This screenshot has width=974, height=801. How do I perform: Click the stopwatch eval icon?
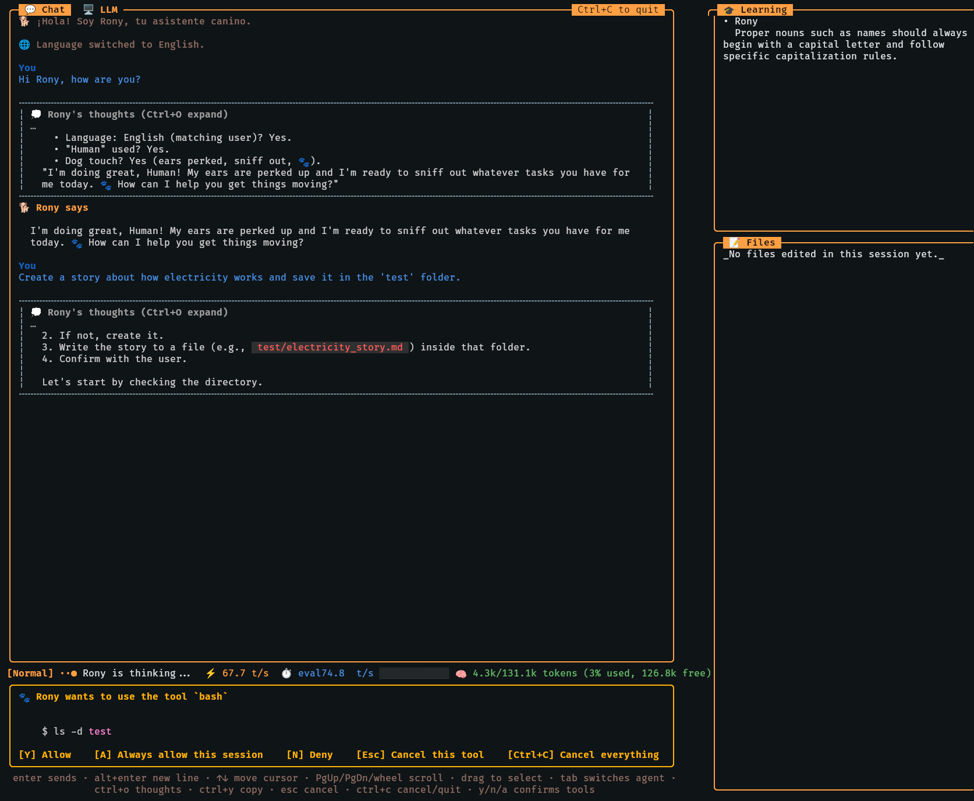(286, 673)
